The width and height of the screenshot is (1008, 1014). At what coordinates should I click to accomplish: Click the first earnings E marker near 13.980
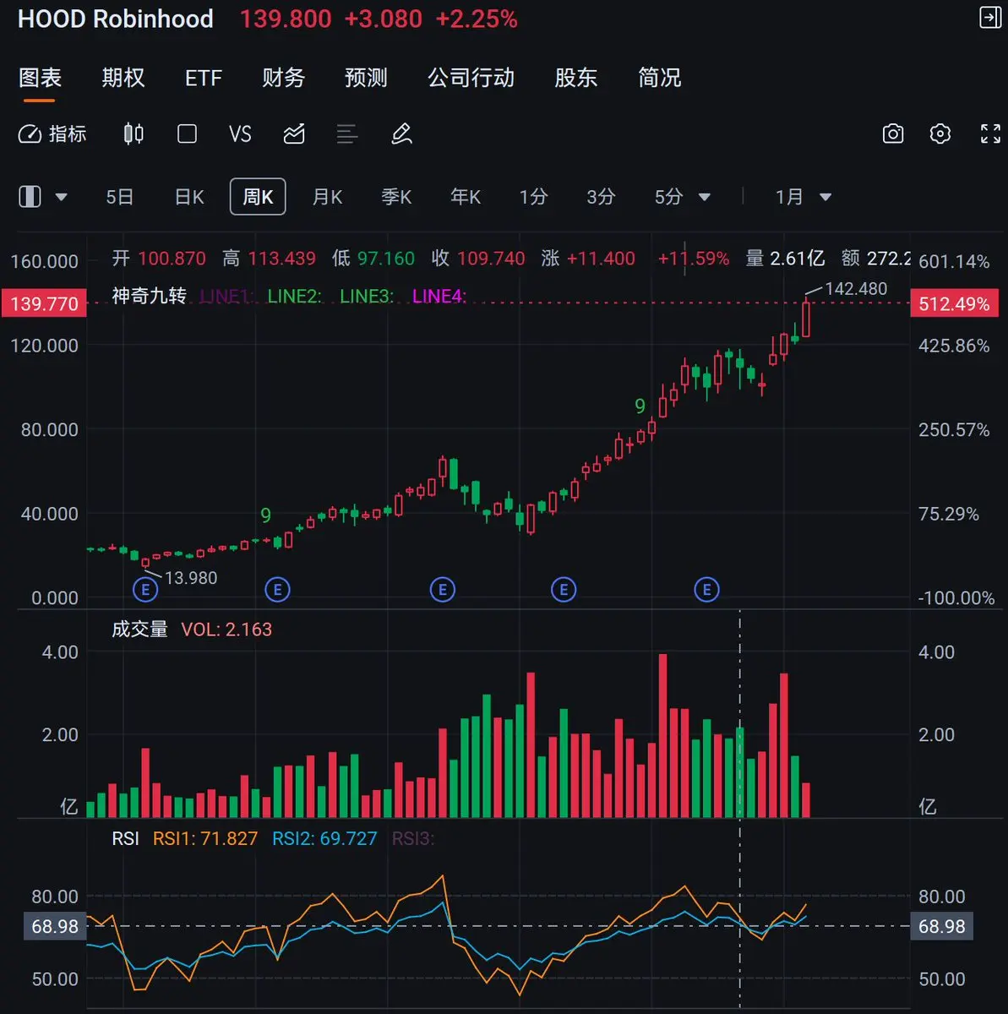tap(146, 589)
